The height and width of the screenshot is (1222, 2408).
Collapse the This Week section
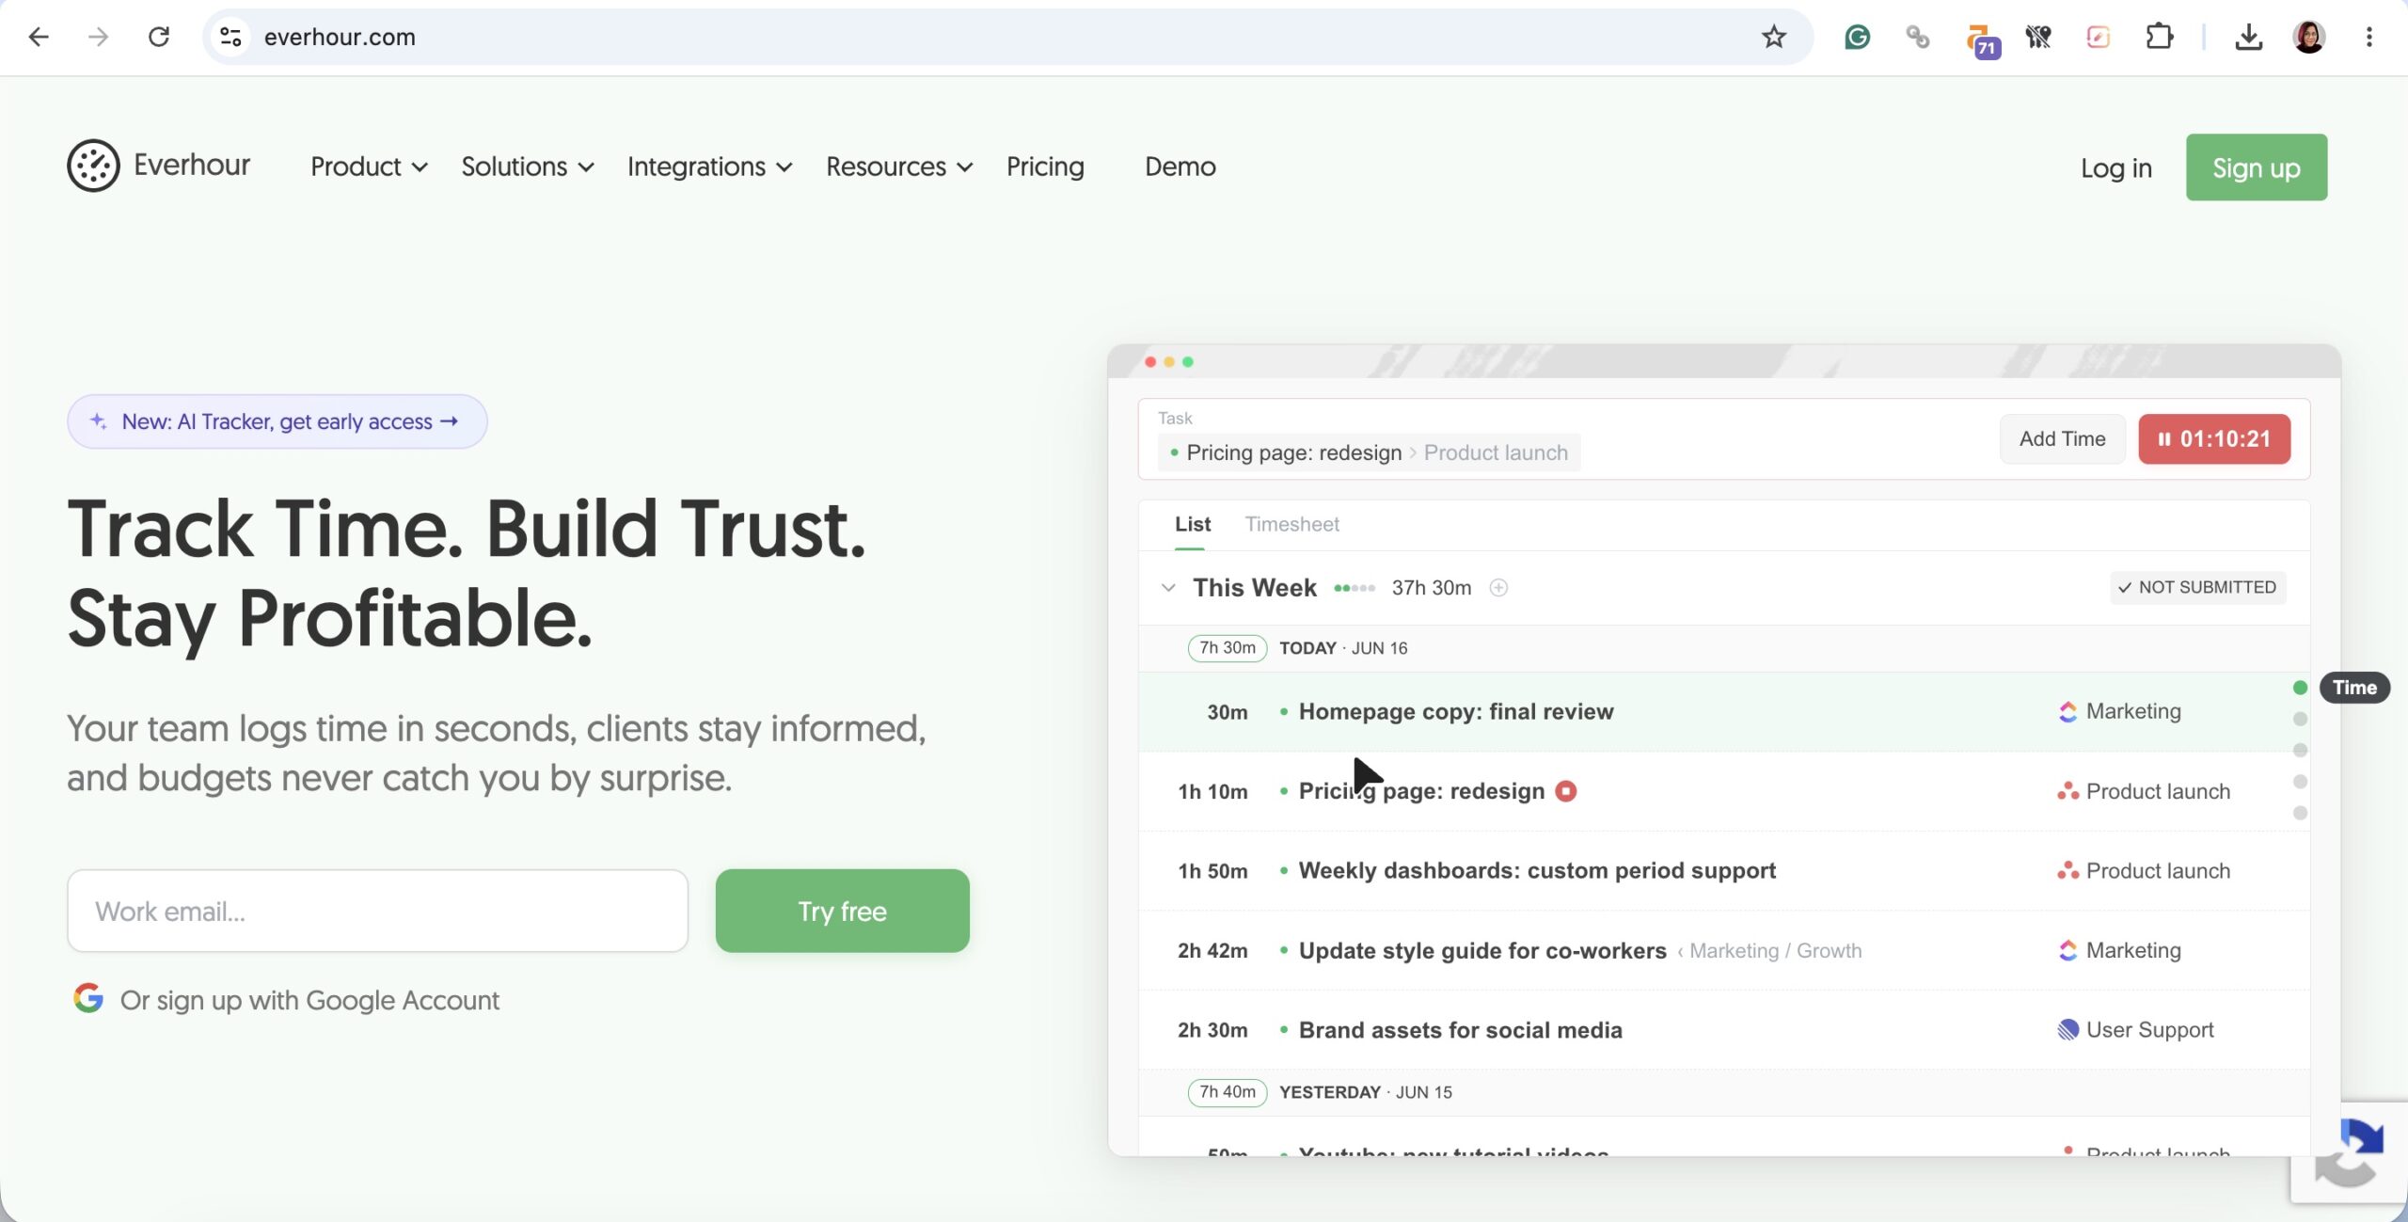(x=1168, y=588)
